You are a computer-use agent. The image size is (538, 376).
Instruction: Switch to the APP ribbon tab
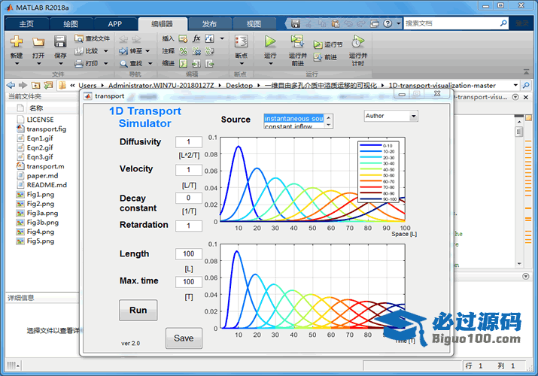pos(114,23)
